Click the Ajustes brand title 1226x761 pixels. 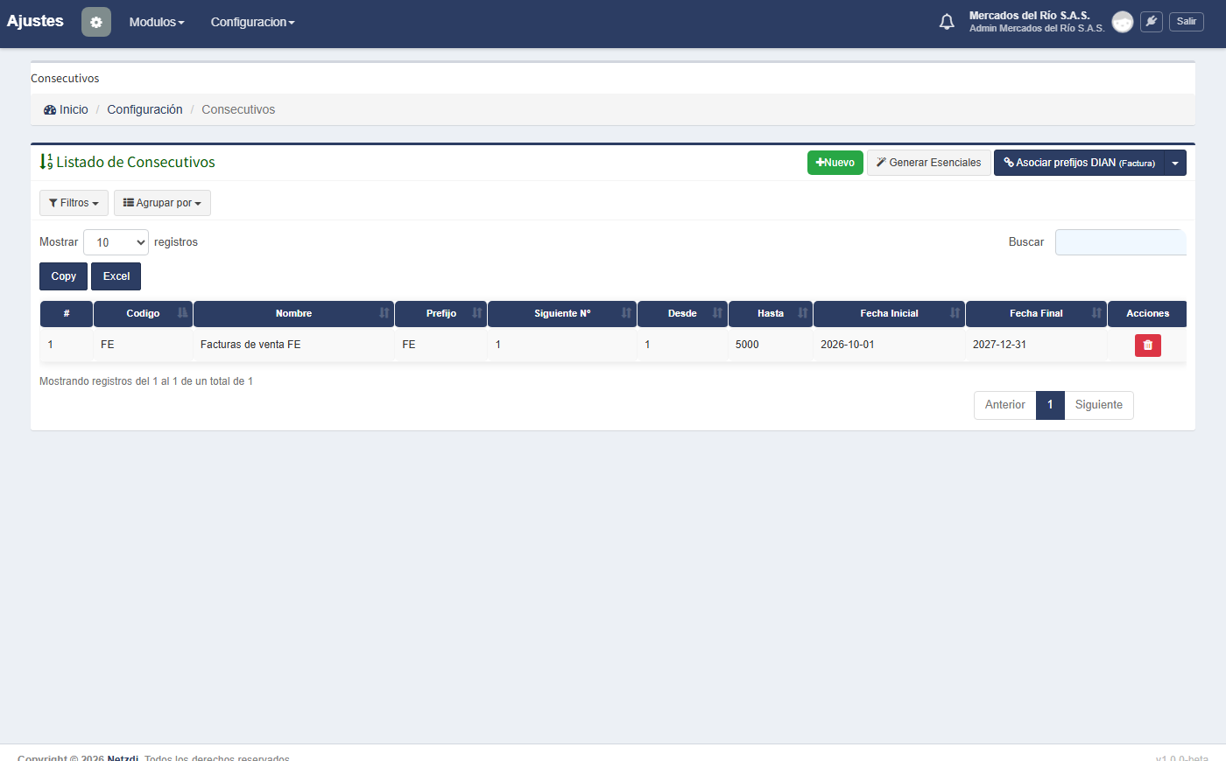pyautogui.click(x=35, y=21)
